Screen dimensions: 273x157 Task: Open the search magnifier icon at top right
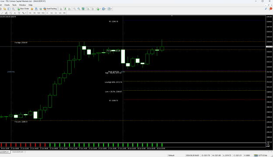coord(266,9)
